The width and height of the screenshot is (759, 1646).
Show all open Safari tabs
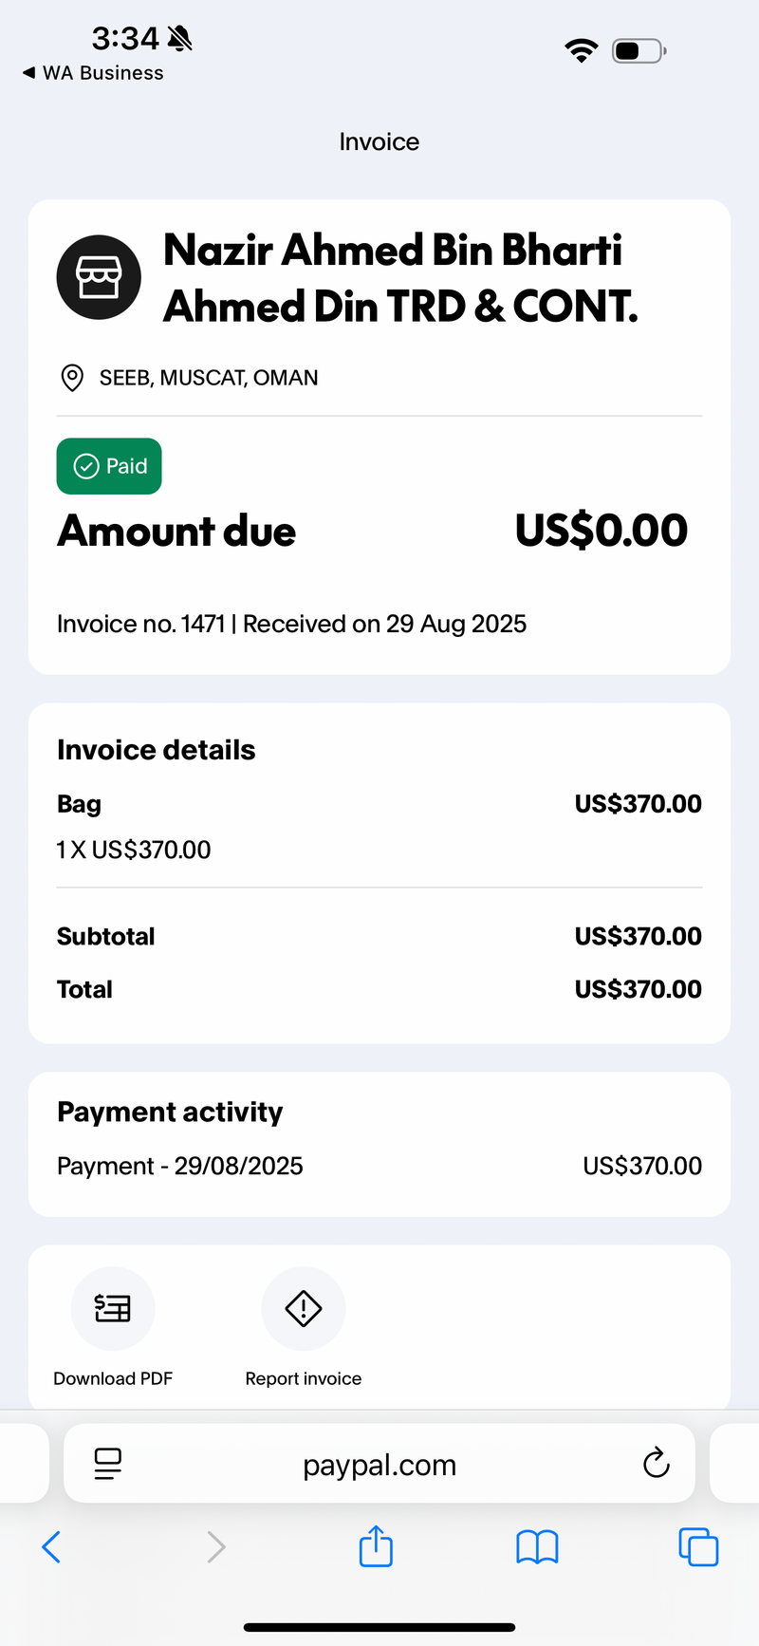pos(698,1546)
